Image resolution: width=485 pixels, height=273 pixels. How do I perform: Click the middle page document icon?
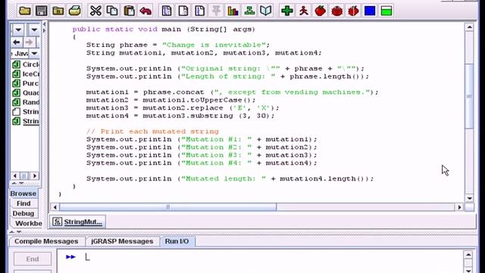pos(183,11)
